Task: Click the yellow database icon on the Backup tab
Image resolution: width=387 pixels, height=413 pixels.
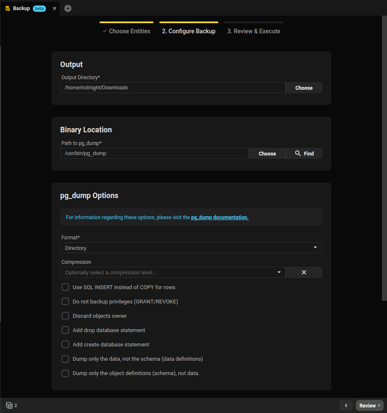Action: pyautogui.click(x=7, y=8)
